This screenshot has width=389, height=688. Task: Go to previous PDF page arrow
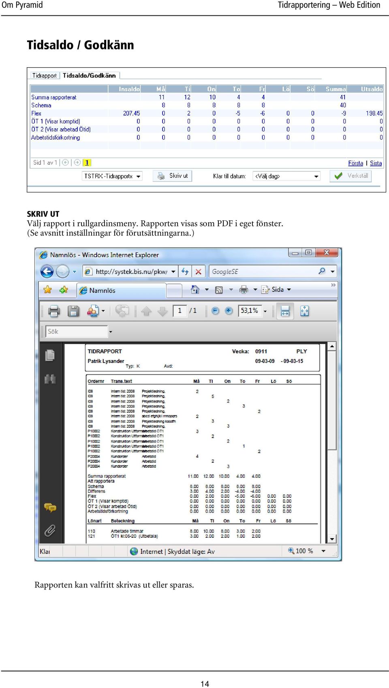146,311
